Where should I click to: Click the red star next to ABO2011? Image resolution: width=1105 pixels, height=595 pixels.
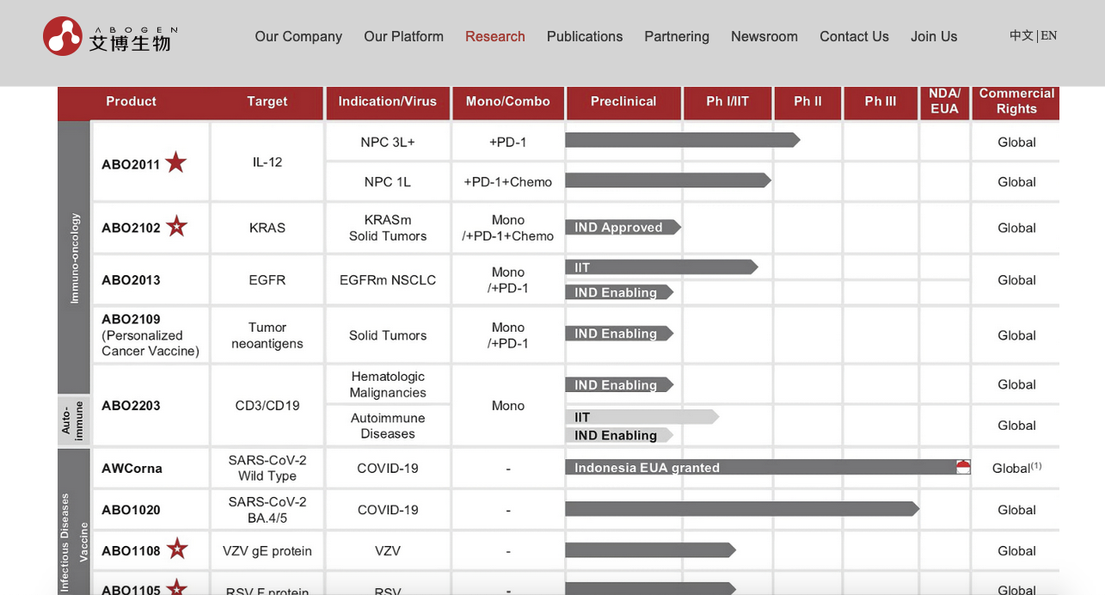pyautogui.click(x=176, y=163)
